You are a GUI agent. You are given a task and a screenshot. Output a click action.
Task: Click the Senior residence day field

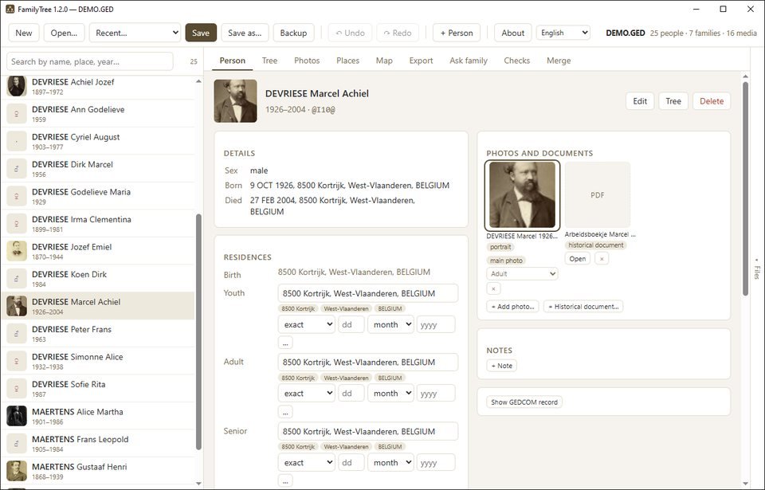coord(351,463)
